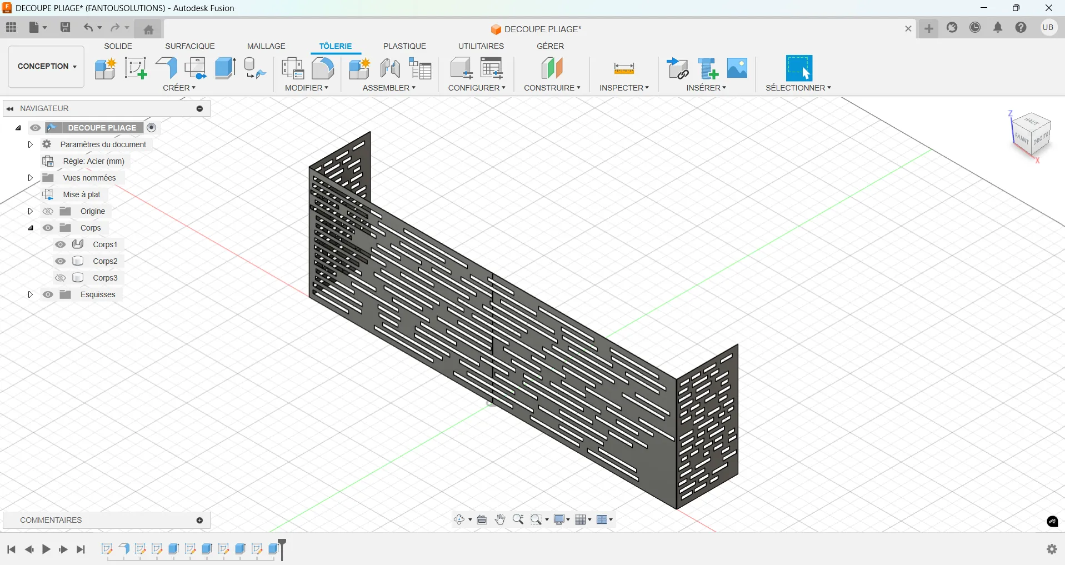
Task: Toggle visibility of the Origine folder
Action: coord(48,211)
